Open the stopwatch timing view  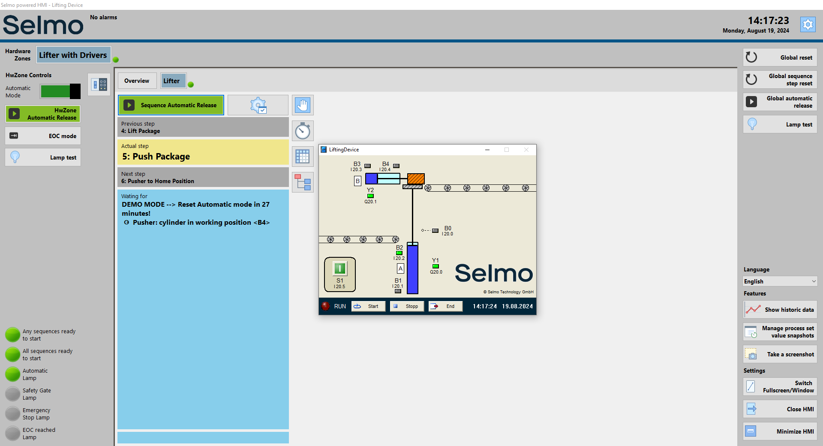coord(303,131)
